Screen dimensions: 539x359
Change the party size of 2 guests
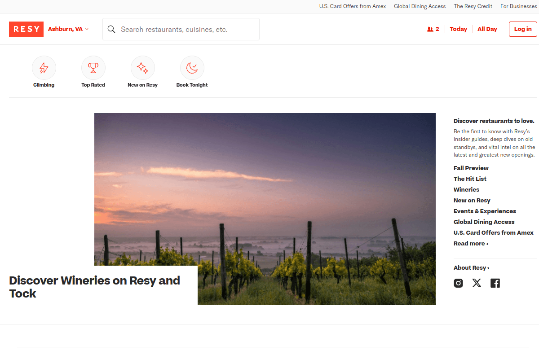click(433, 29)
